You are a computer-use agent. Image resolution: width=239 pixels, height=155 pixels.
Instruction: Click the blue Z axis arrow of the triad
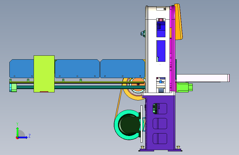23,137
